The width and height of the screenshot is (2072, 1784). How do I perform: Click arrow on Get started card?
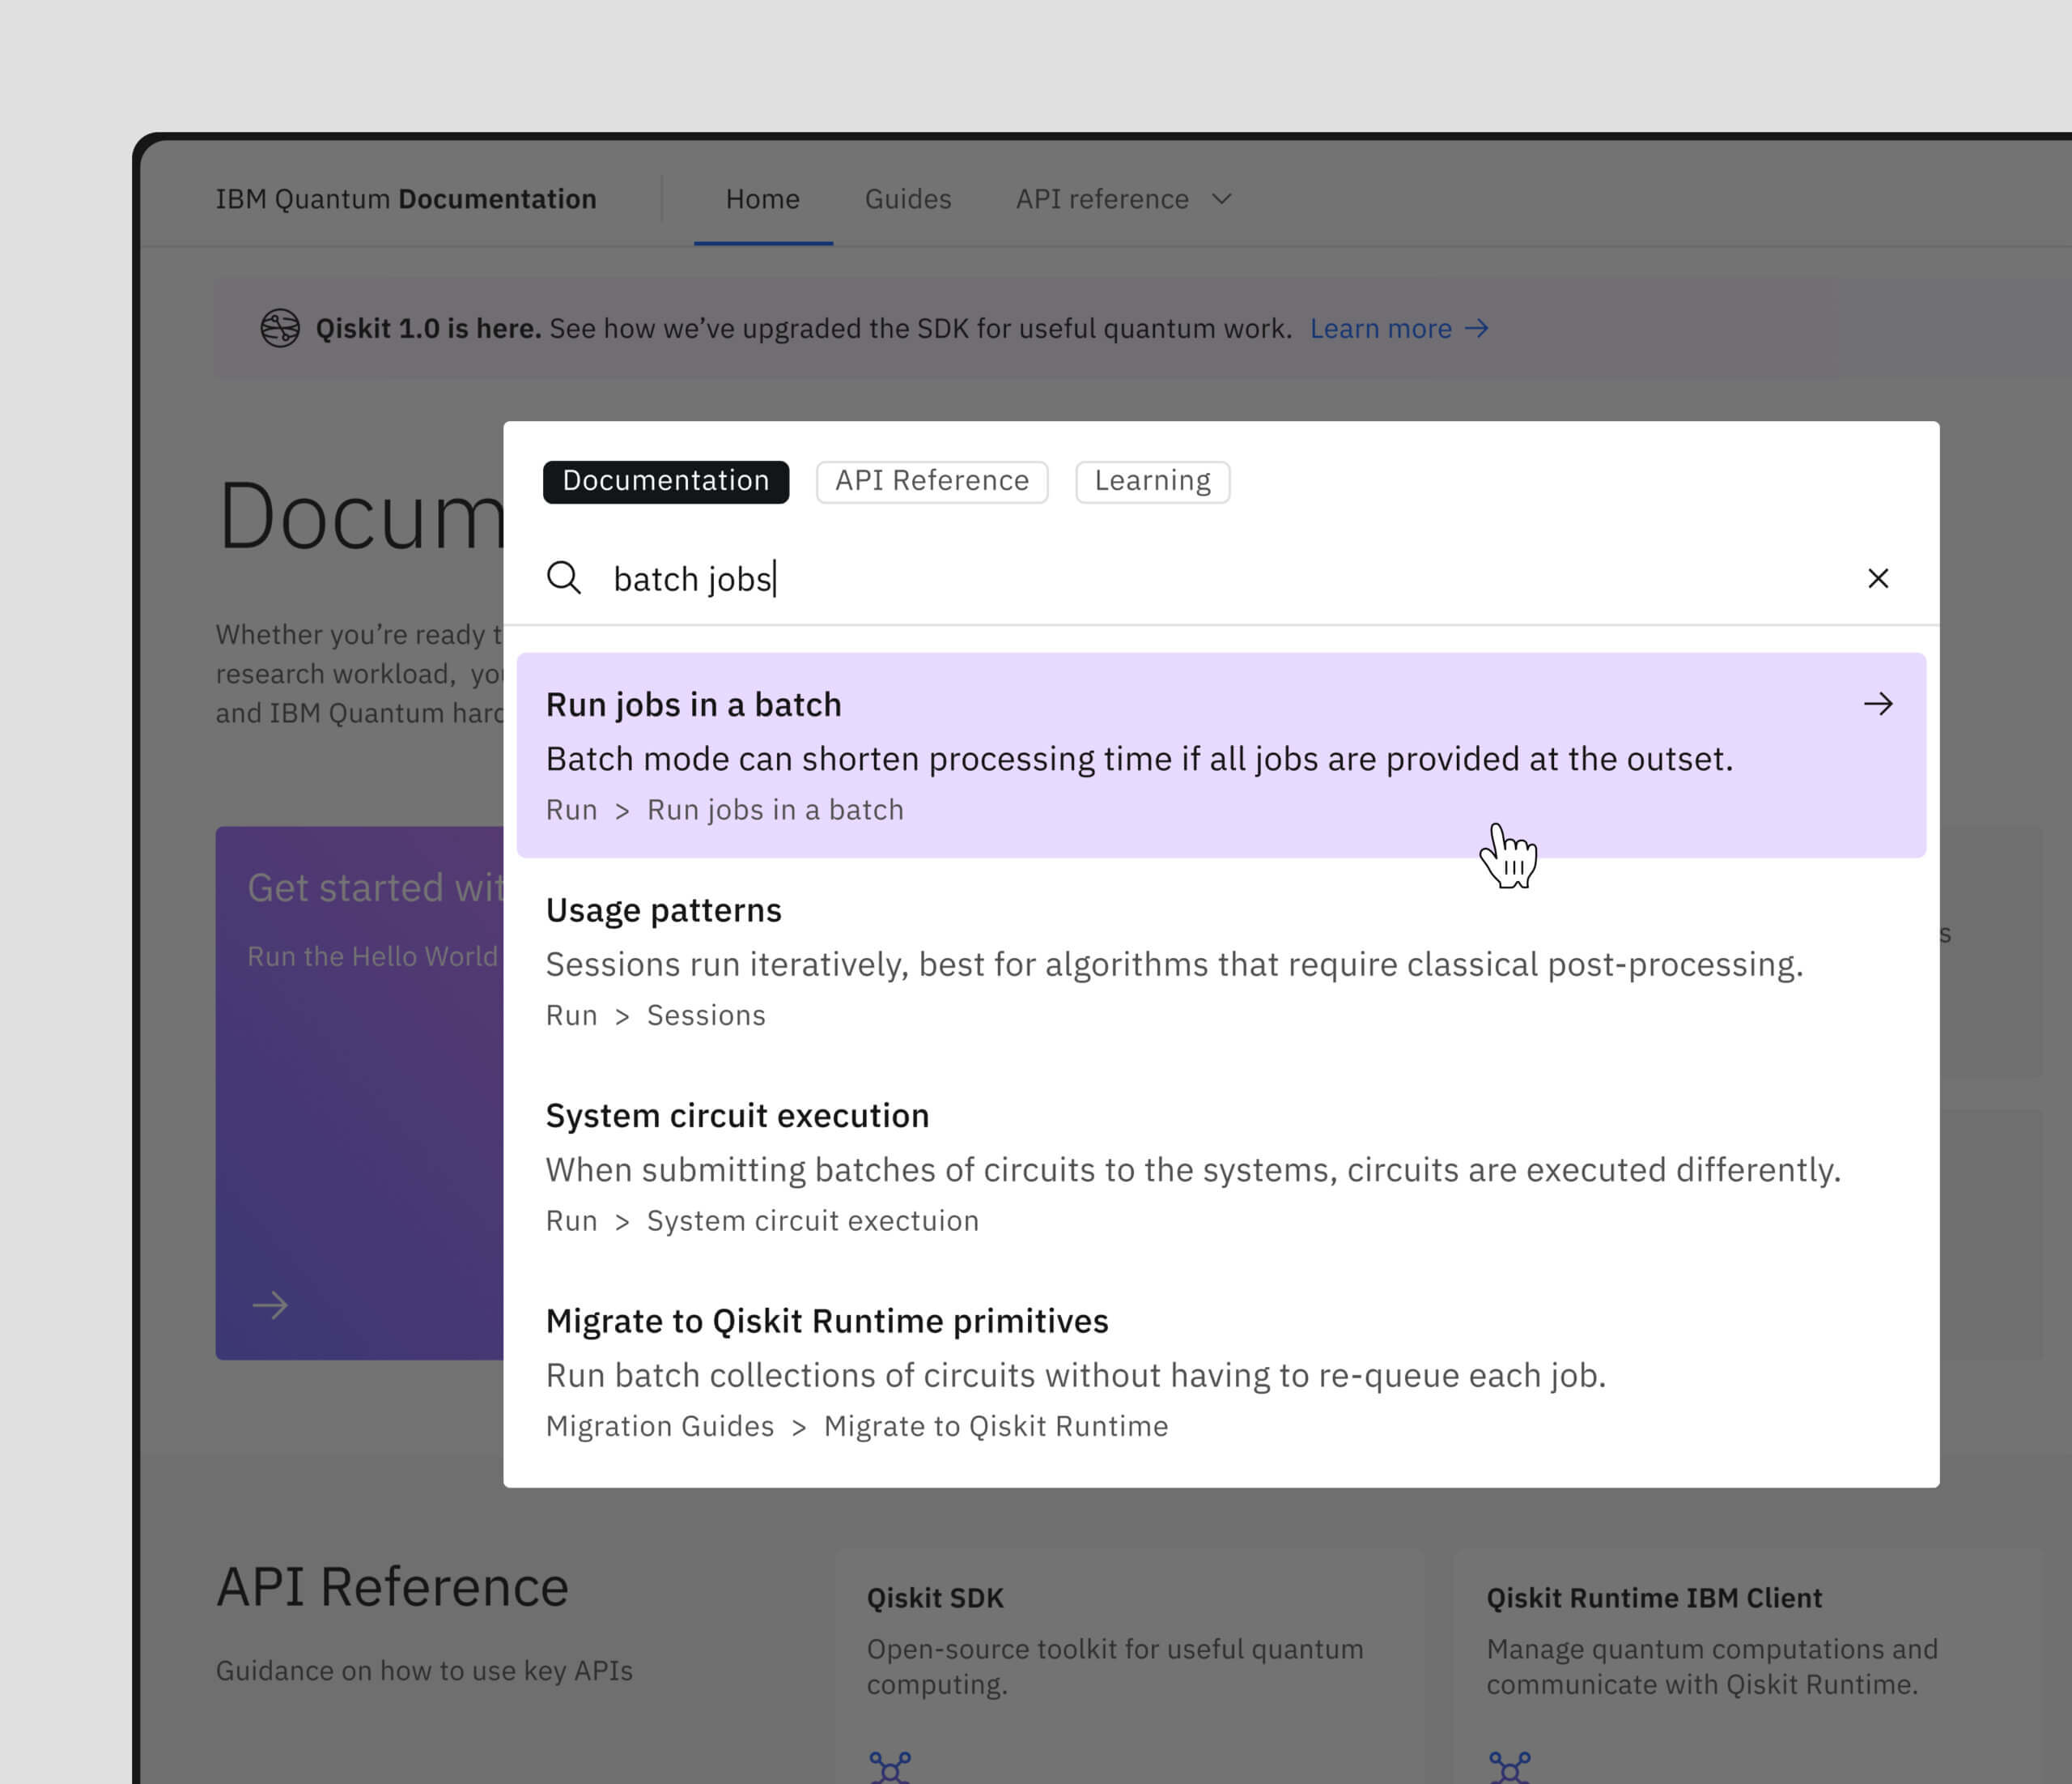270,1305
